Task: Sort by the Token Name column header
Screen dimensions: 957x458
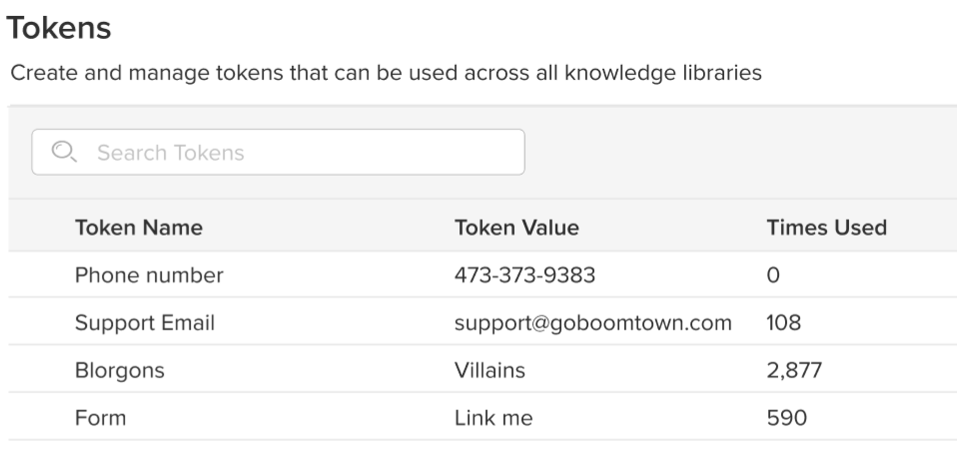Action: [139, 228]
